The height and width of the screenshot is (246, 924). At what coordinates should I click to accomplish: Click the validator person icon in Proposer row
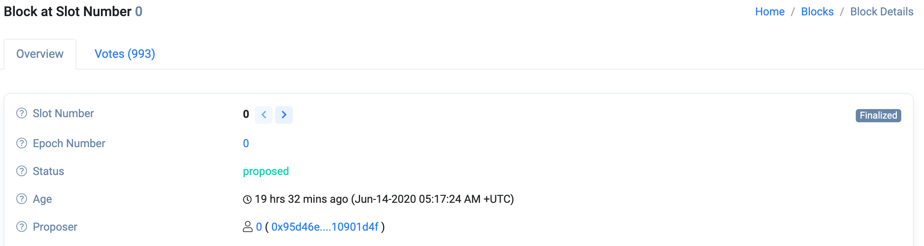pyautogui.click(x=247, y=227)
